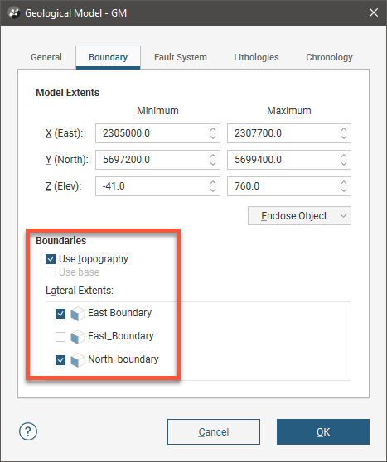Enable the East_Boundary lateral extent checkbox
387x462 pixels.
[60, 336]
